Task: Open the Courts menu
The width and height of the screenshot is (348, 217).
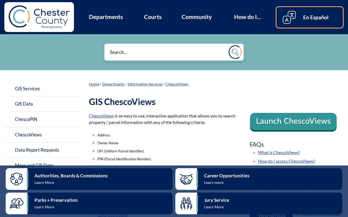Action: (x=153, y=17)
